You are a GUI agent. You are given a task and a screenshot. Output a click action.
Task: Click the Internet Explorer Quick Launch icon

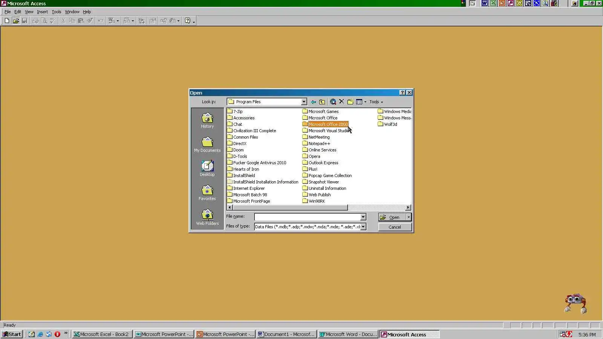(40, 334)
